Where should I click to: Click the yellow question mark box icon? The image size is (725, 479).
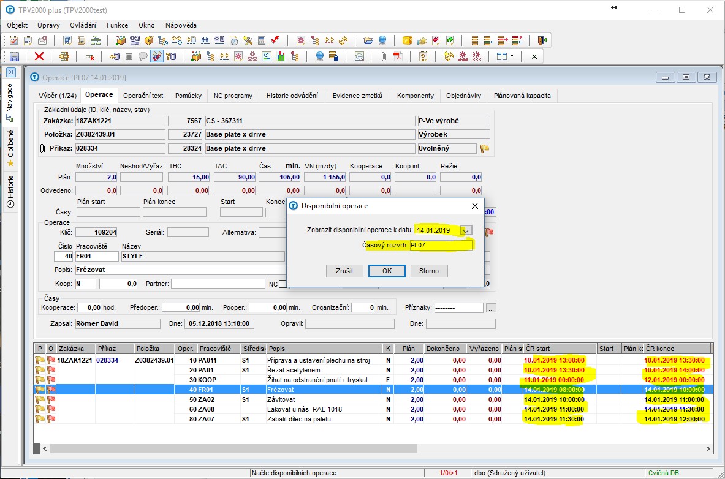pos(408,40)
